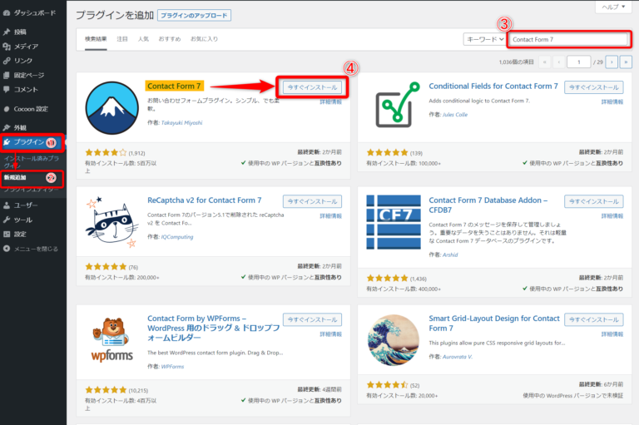The image size is (639, 425).
Task: Install the Contact Form 7 plugin now
Action: click(312, 87)
